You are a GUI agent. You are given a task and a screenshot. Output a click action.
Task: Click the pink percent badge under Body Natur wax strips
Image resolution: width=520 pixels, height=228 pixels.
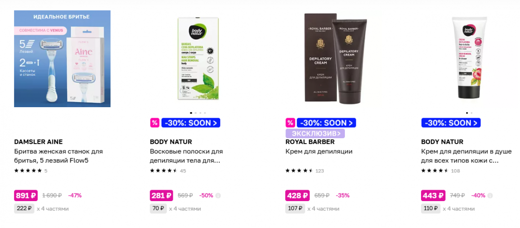coord(155,123)
